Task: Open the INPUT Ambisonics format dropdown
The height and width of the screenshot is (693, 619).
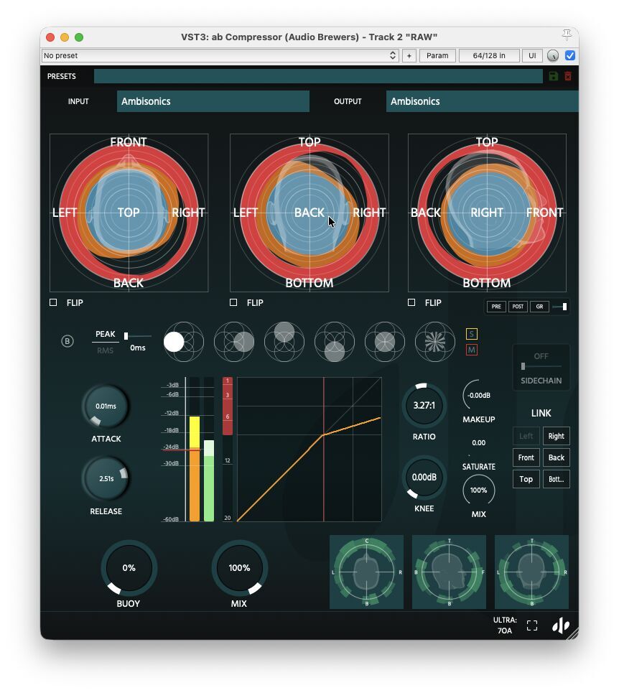Action: 213,101
